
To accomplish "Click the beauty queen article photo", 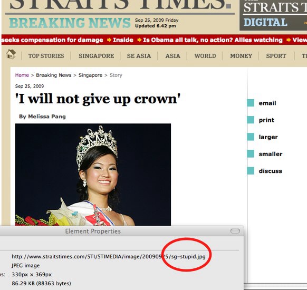I will pyautogui.click(x=93, y=175).
